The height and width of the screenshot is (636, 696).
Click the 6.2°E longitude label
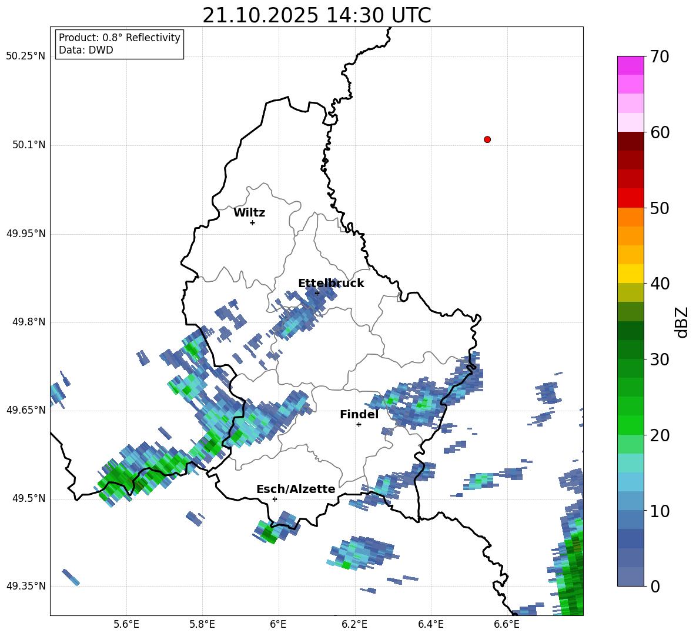click(354, 624)
